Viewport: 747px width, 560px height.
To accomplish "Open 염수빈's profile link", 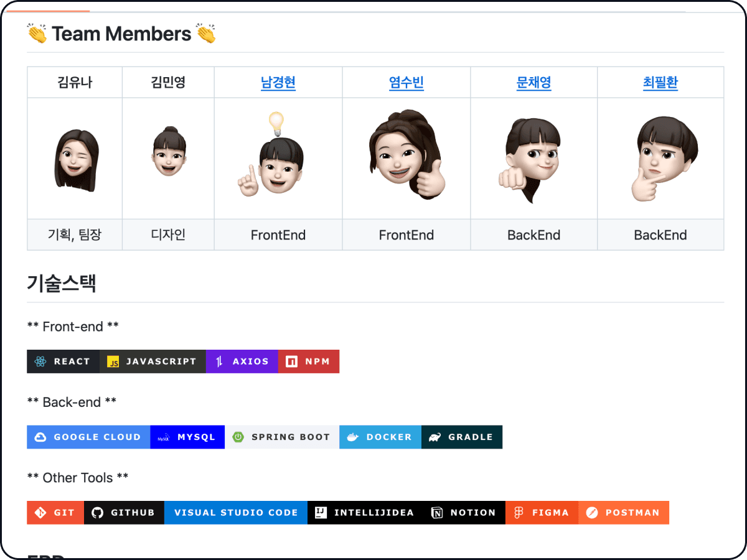I will (x=406, y=82).
